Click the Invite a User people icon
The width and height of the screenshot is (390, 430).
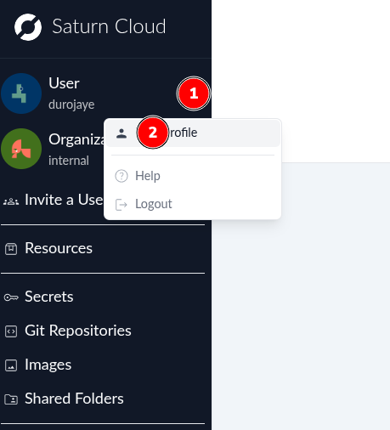11,201
